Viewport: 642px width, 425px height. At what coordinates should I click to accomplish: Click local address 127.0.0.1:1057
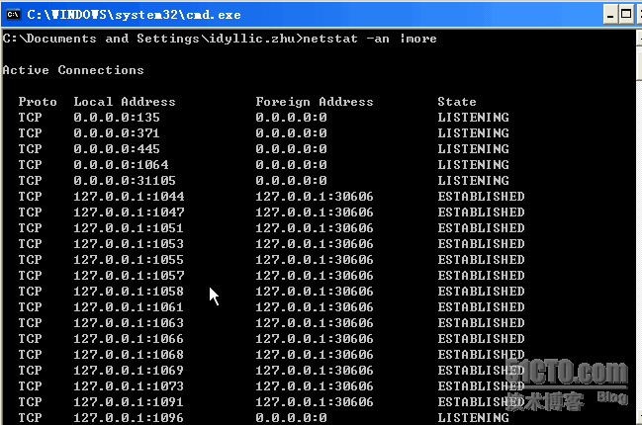[x=129, y=276]
